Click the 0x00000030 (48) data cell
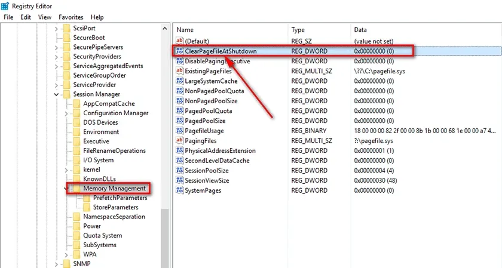Viewport: 502px width, 268px height. click(x=375, y=180)
